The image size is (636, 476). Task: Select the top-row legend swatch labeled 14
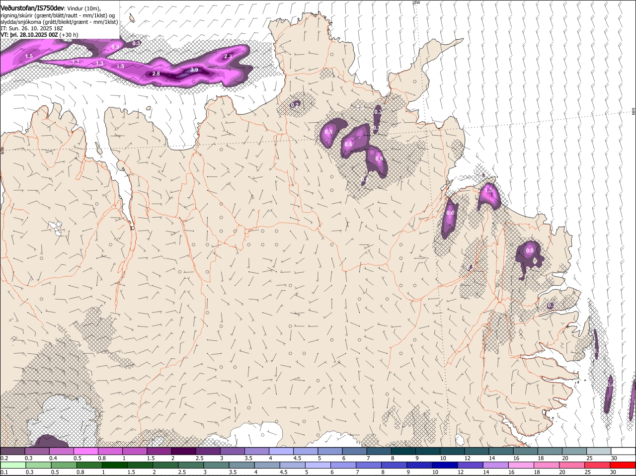tap(501, 451)
